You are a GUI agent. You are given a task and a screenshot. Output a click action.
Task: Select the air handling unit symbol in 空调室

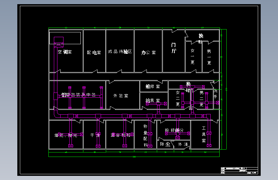coord(59,42)
